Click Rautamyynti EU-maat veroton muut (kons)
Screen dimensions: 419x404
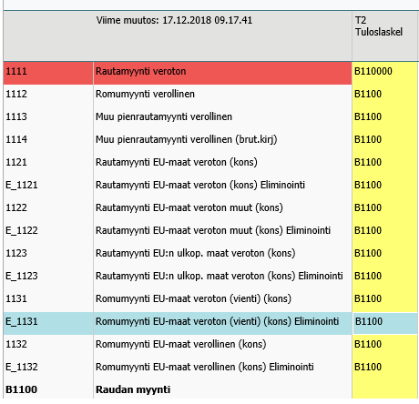click(189, 207)
